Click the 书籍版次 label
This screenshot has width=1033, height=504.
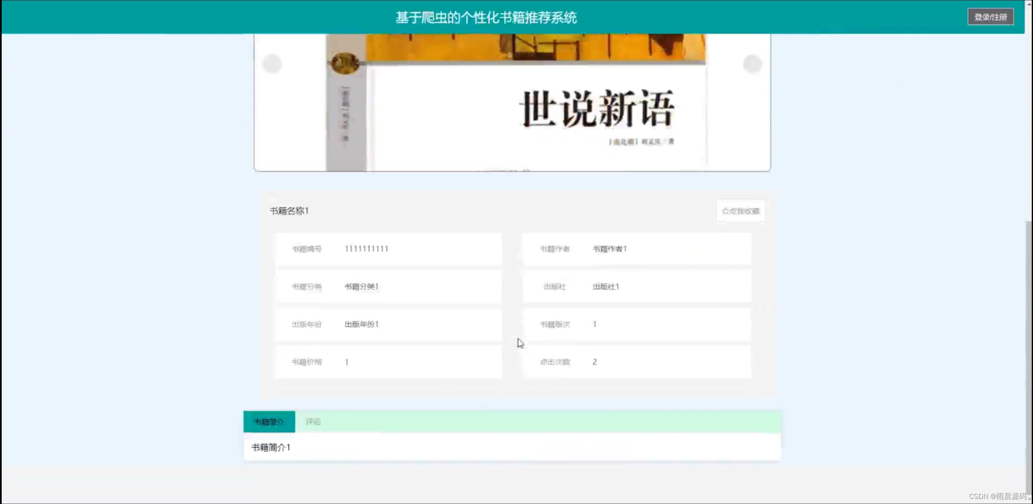(x=555, y=324)
